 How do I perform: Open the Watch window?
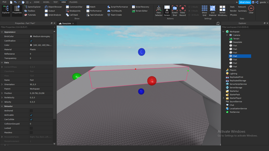click(91, 7)
